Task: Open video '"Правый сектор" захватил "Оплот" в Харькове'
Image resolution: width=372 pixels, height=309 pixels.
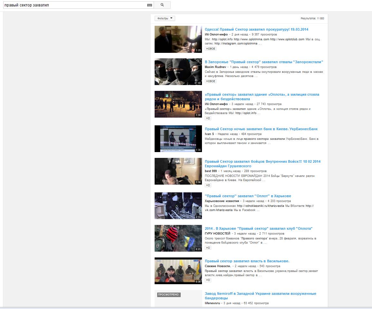Action: click(248, 196)
